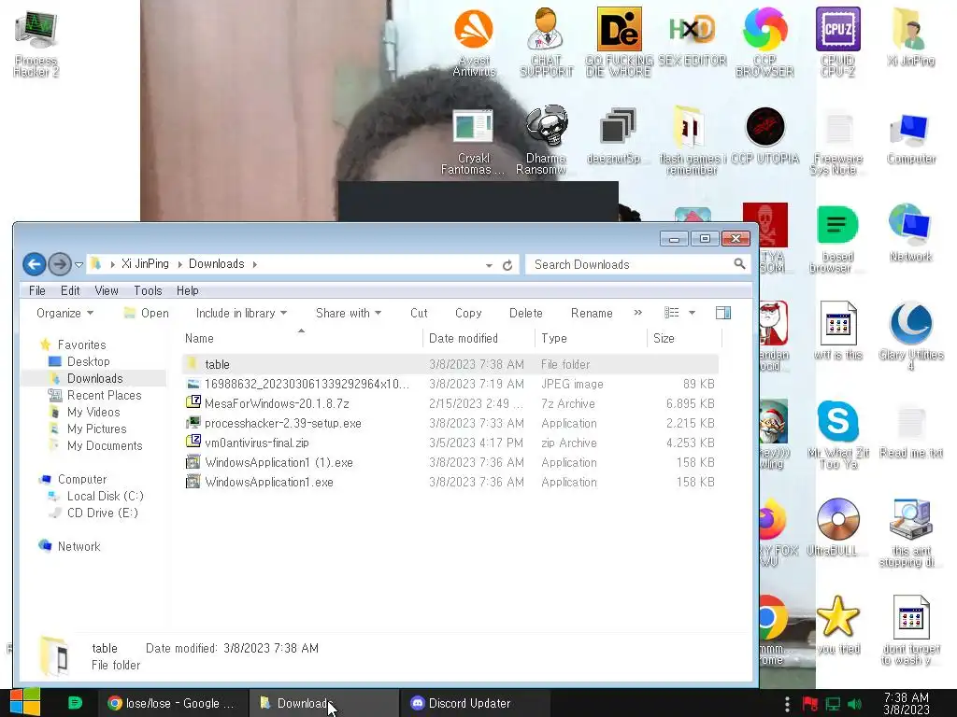Open Cryakl Fantomas desktop icon

pos(473,141)
